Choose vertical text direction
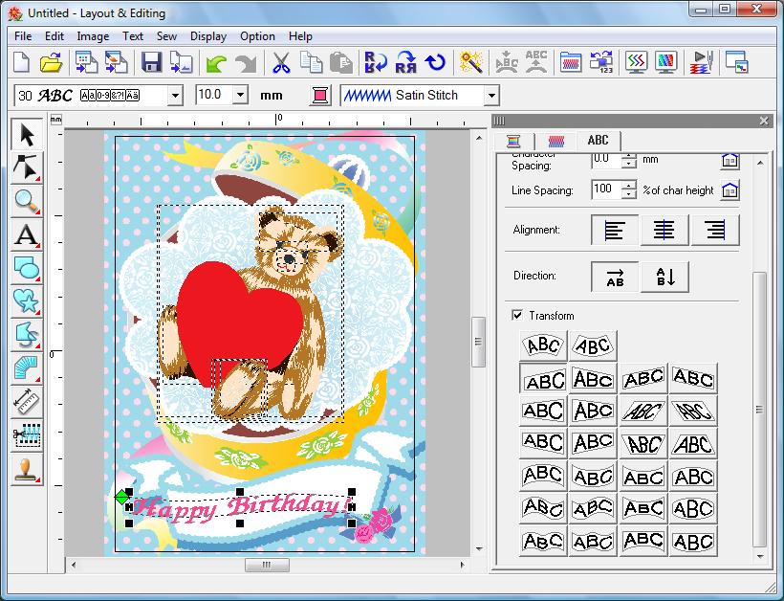 [x=664, y=277]
